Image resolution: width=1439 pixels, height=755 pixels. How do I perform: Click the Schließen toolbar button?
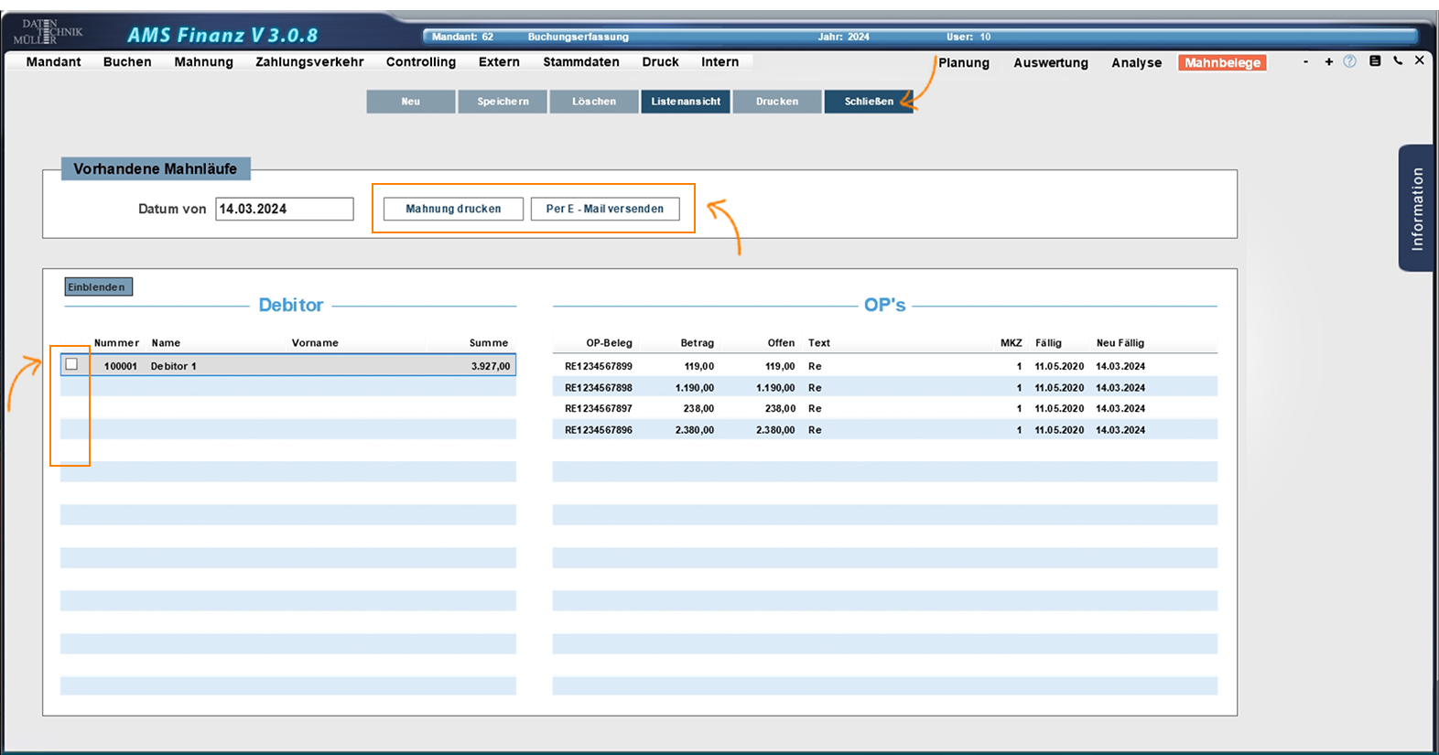868,102
